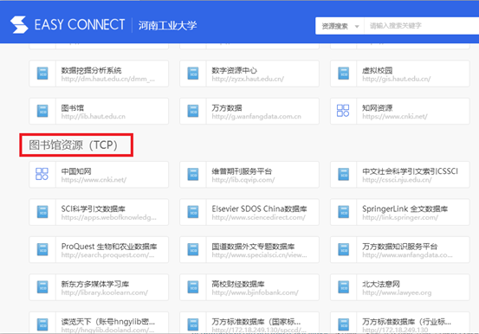The image size is (479, 334).
Task: Click the SpringerLink resource icon
Action: (344, 212)
